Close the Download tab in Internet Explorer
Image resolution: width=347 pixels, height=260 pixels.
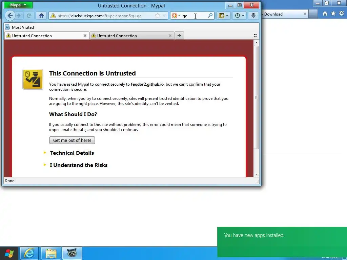[x=305, y=14]
